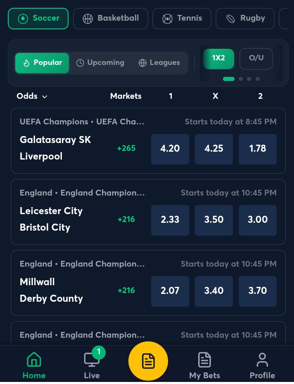Screen dimensions: 294x384
Task: Toggle the Upcoming matches filter
Action: pyautogui.click(x=100, y=63)
